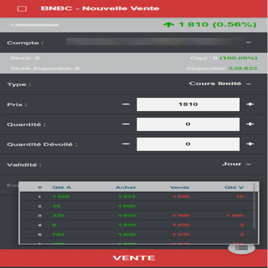This screenshot has height=268, width=268.
Task: Click sell quantity 1 805 in row 3
Action: [235, 215]
